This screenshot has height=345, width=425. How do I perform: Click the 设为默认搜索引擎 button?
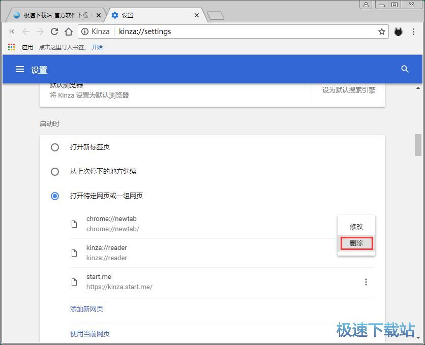click(x=349, y=90)
